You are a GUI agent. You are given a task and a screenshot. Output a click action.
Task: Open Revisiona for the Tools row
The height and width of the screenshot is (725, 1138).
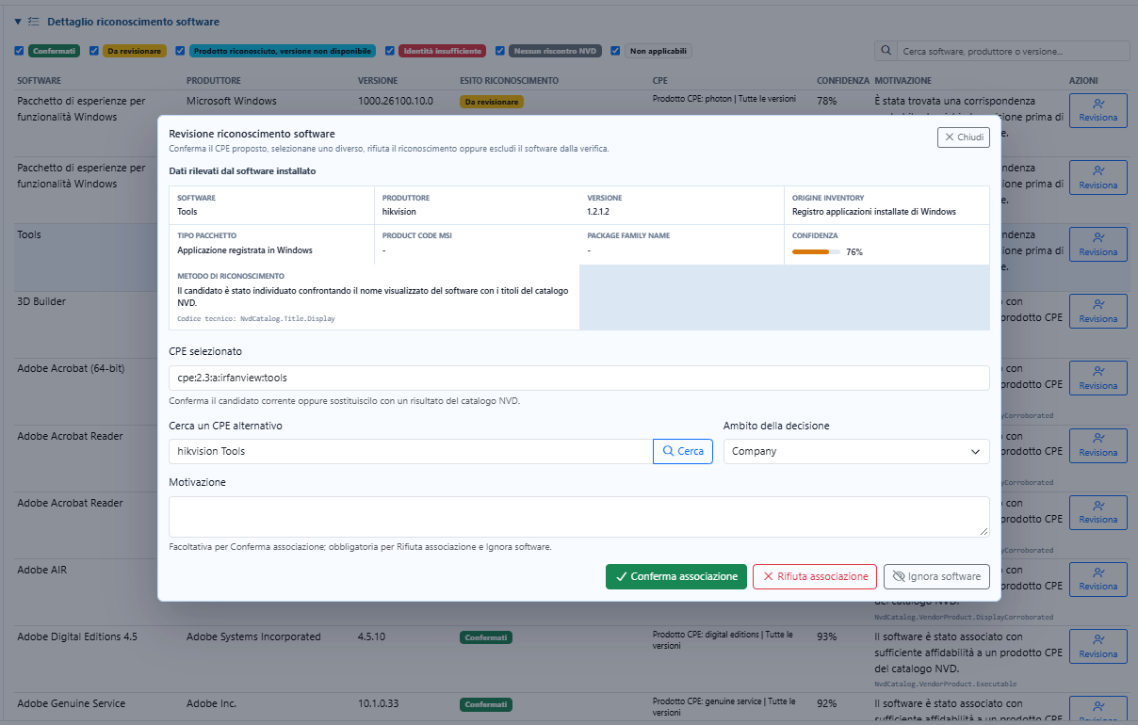tap(1098, 244)
